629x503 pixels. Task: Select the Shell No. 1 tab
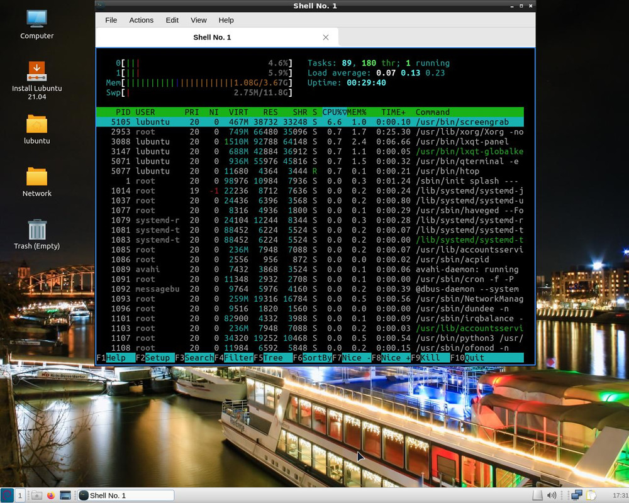point(217,37)
